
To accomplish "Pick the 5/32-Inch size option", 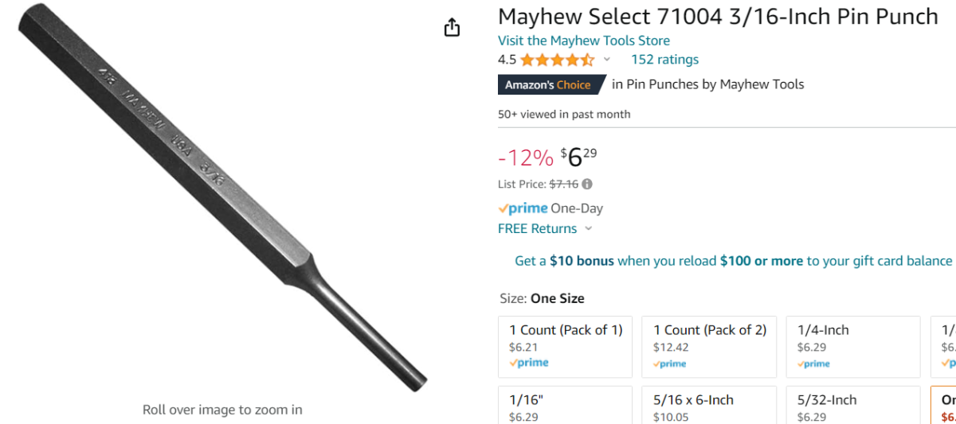I will pyautogui.click(x=851, y=405).
